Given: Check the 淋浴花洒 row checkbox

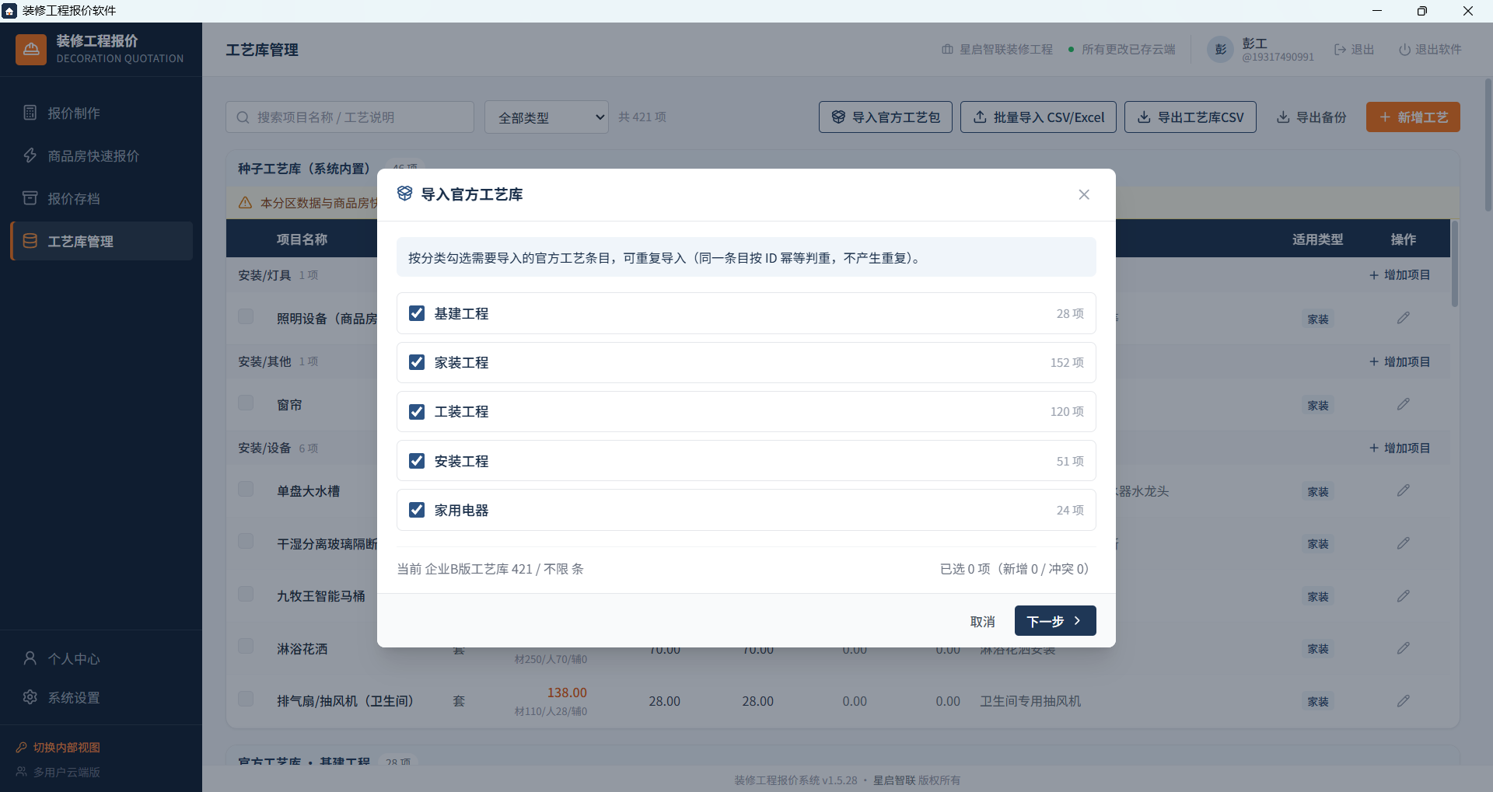Looking at the screenshot, I should click(246, 646).
